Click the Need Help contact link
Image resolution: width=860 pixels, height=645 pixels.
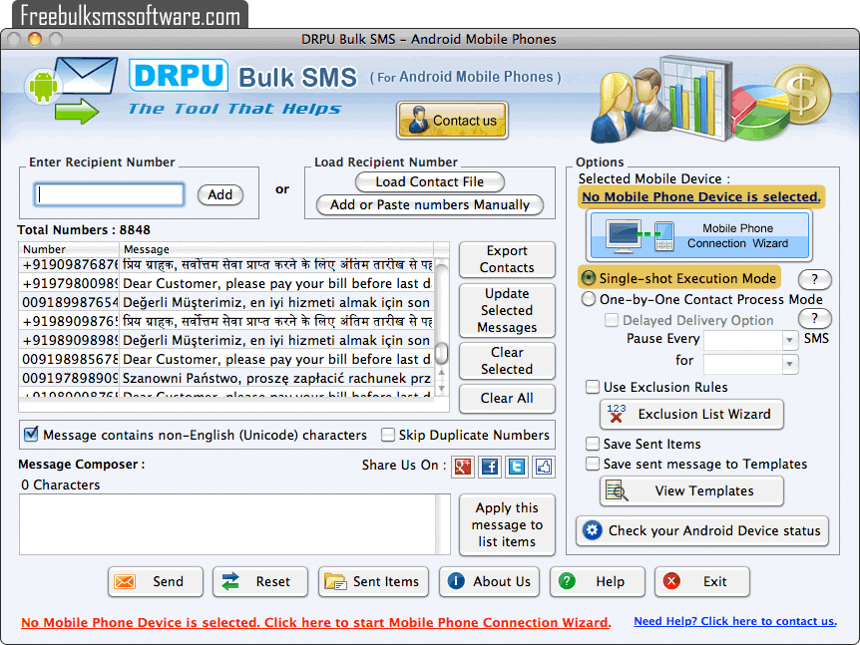point(734,621)
